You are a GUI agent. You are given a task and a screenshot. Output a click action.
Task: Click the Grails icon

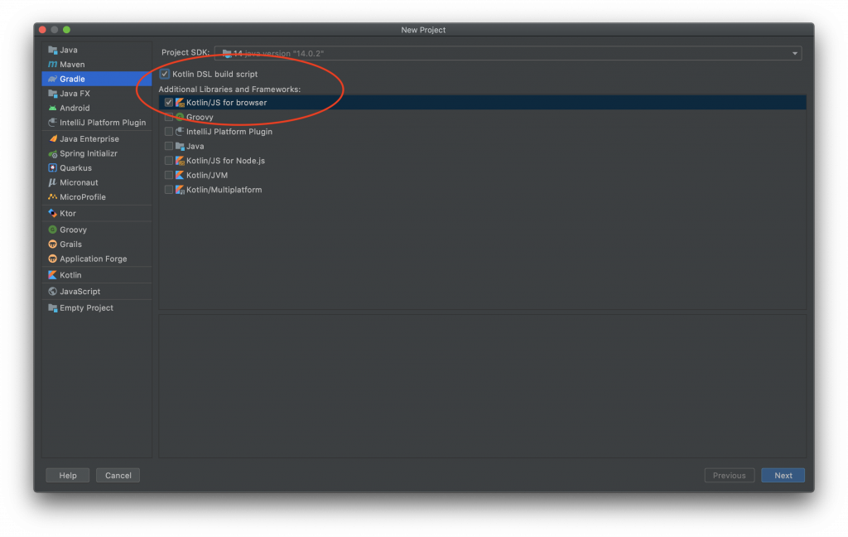pyautogui.click(x=52, y=244)
